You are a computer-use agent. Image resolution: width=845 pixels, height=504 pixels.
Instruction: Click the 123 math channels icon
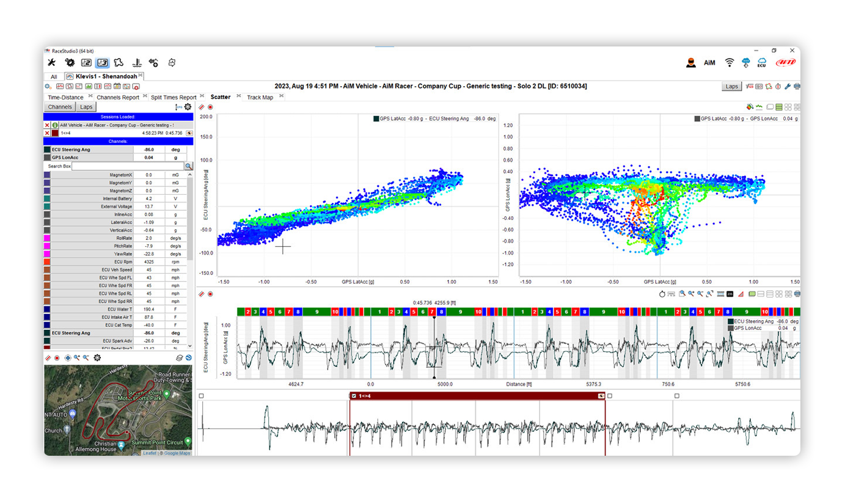pos(750,87)
